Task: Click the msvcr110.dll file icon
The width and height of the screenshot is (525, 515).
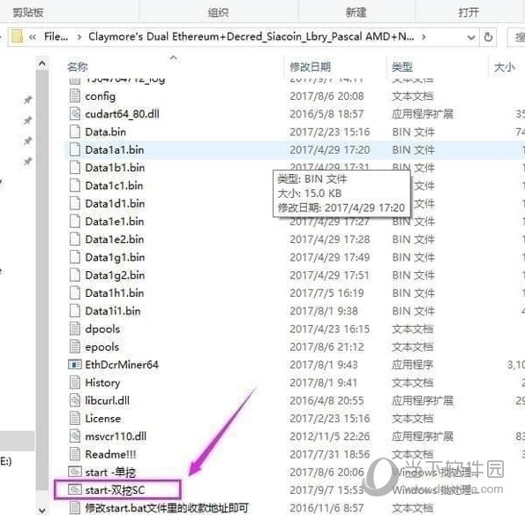Action: click(x=75, y=436)
